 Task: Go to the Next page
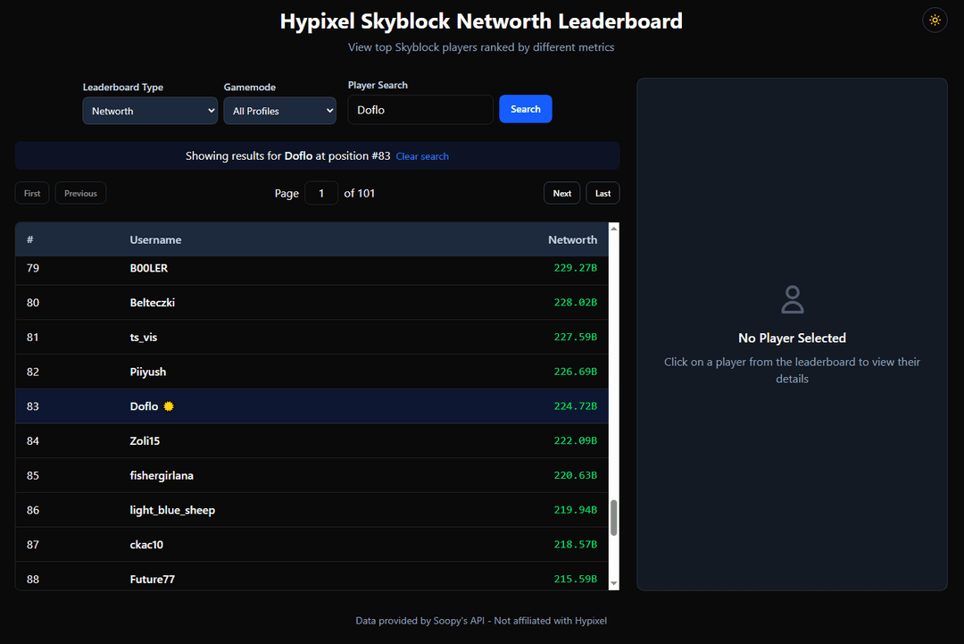pos(562,193)
